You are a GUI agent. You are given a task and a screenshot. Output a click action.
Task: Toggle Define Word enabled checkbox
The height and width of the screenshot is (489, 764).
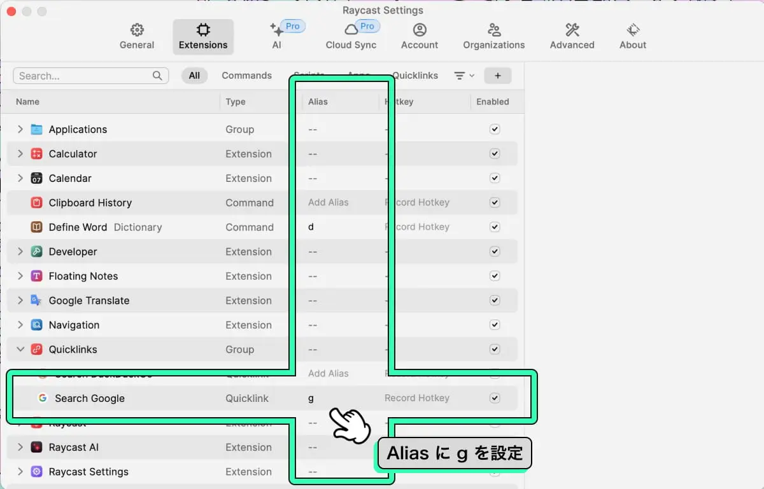pos(495,227)
